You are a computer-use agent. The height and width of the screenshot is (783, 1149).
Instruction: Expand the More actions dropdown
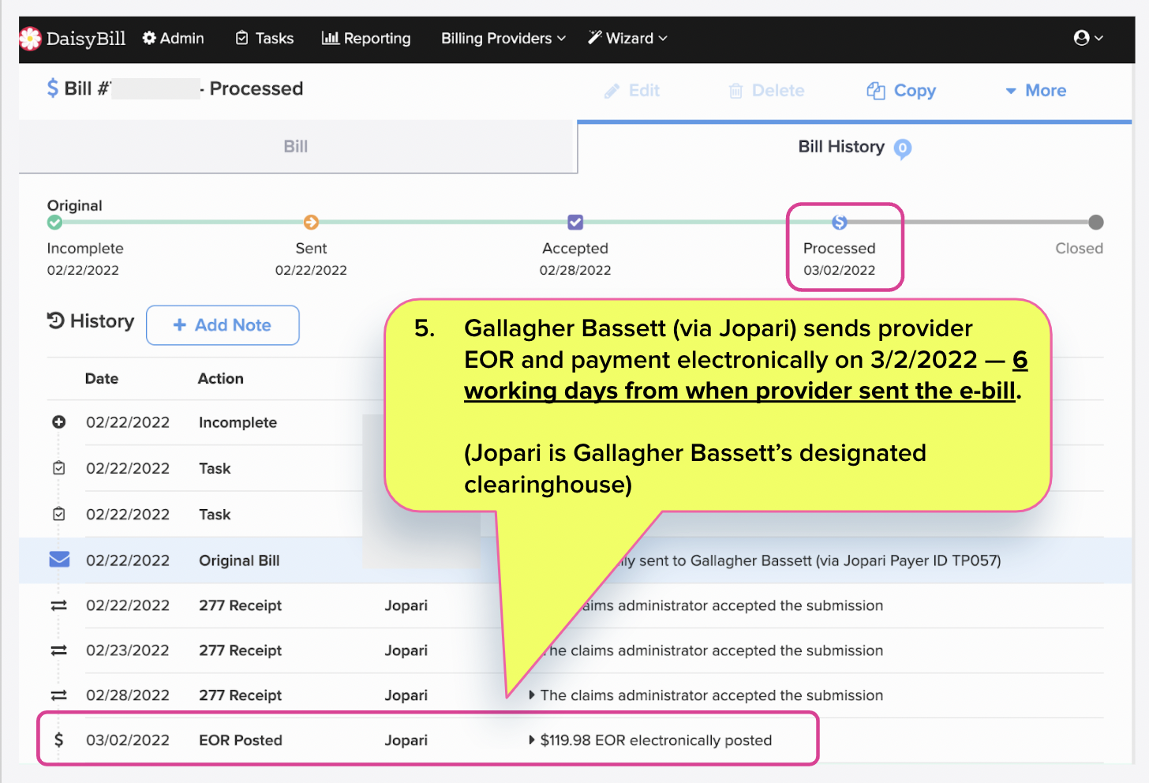click(1035, 91)
